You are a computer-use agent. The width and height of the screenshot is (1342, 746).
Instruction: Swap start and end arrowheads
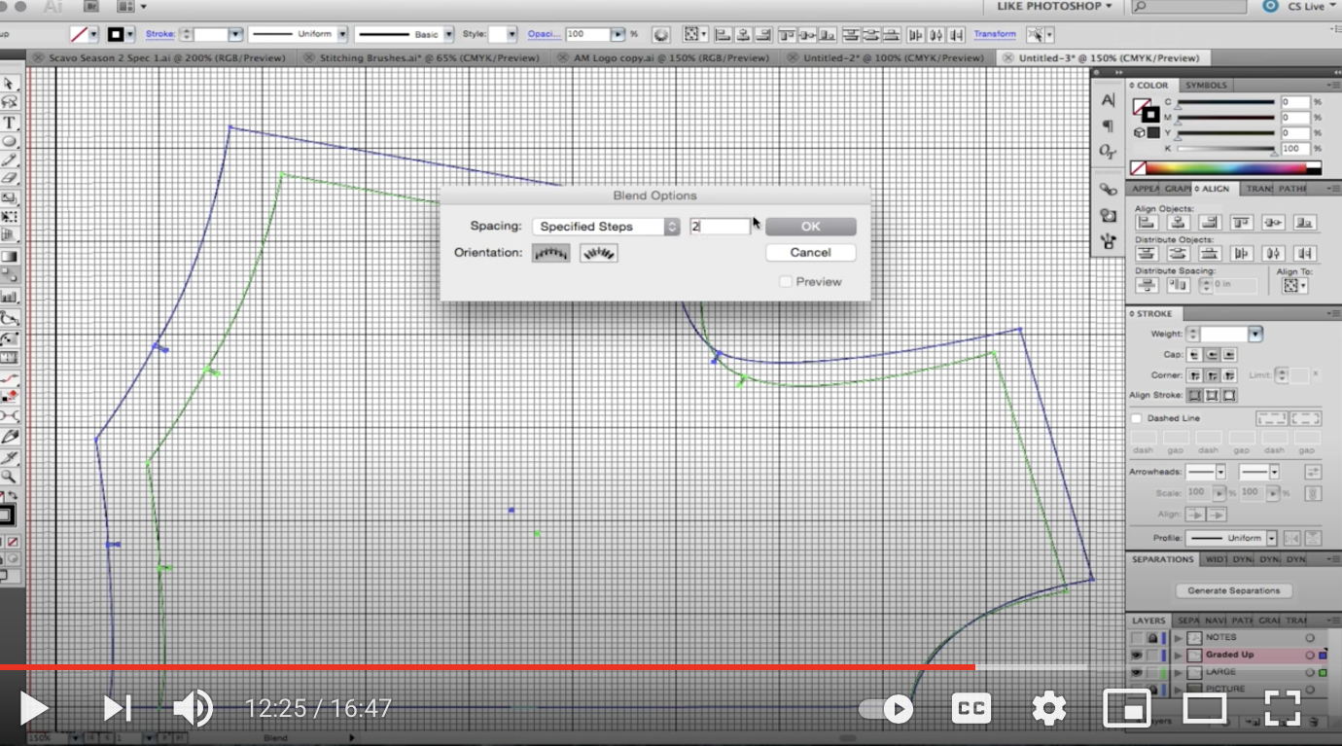point(1313,472)
